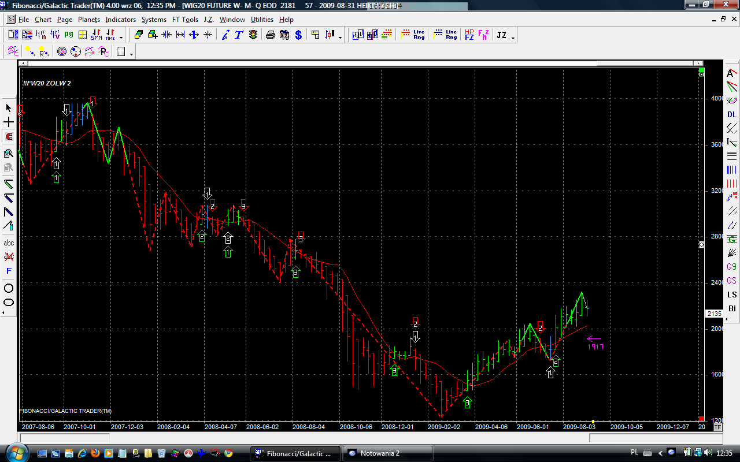The image size is (740, 462).
Task: Click the SYM symbol change icon
Action: click(96, 35)
